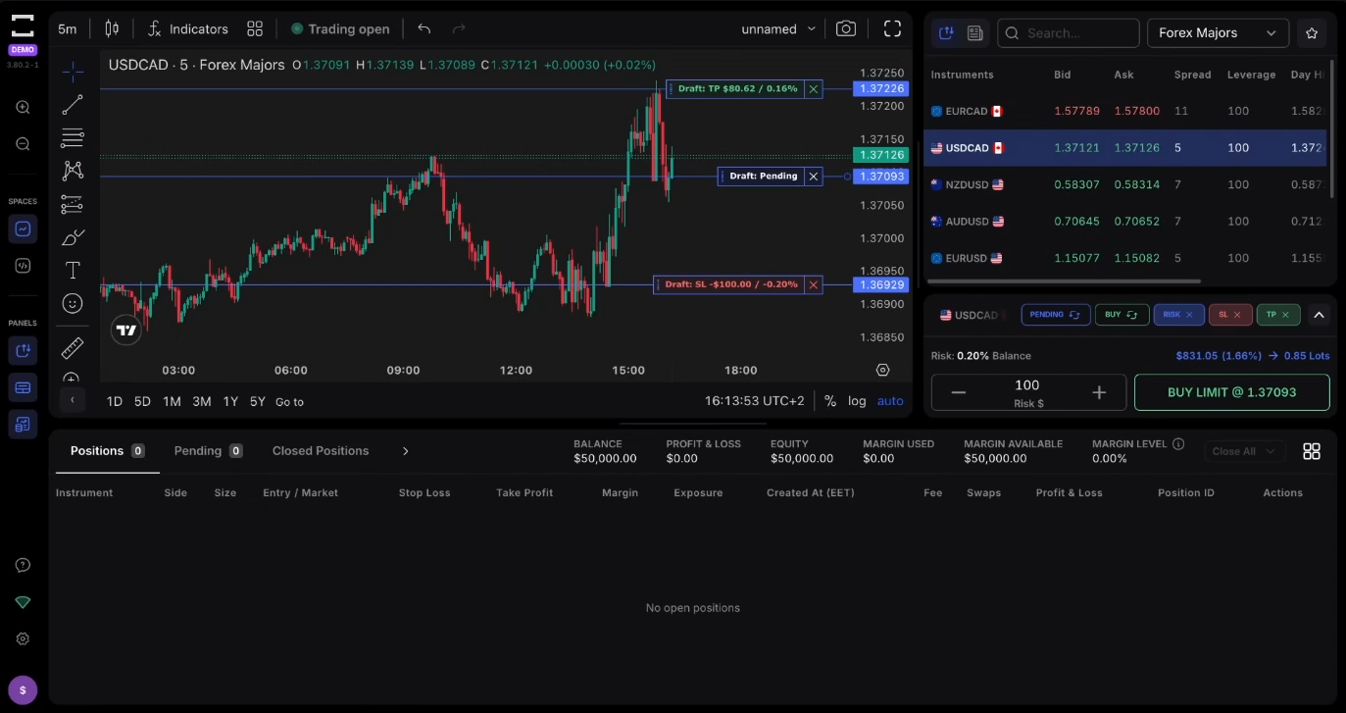Viewport: 1346px width, 713px height.
Task: Increase risk amount with plus button
Action: coord(1099,392)
